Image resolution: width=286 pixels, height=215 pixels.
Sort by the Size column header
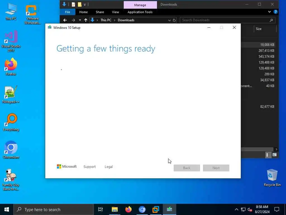(x=265, y=29)
